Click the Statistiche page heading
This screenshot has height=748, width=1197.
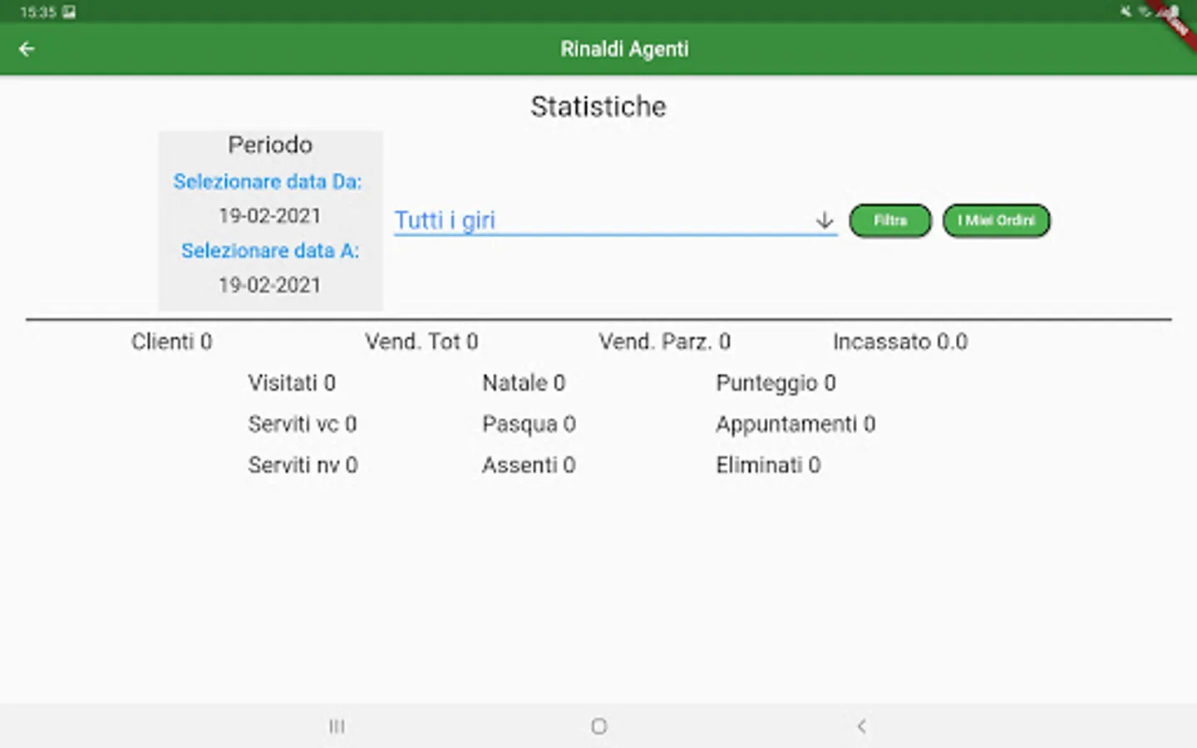[x=598, y=106]
